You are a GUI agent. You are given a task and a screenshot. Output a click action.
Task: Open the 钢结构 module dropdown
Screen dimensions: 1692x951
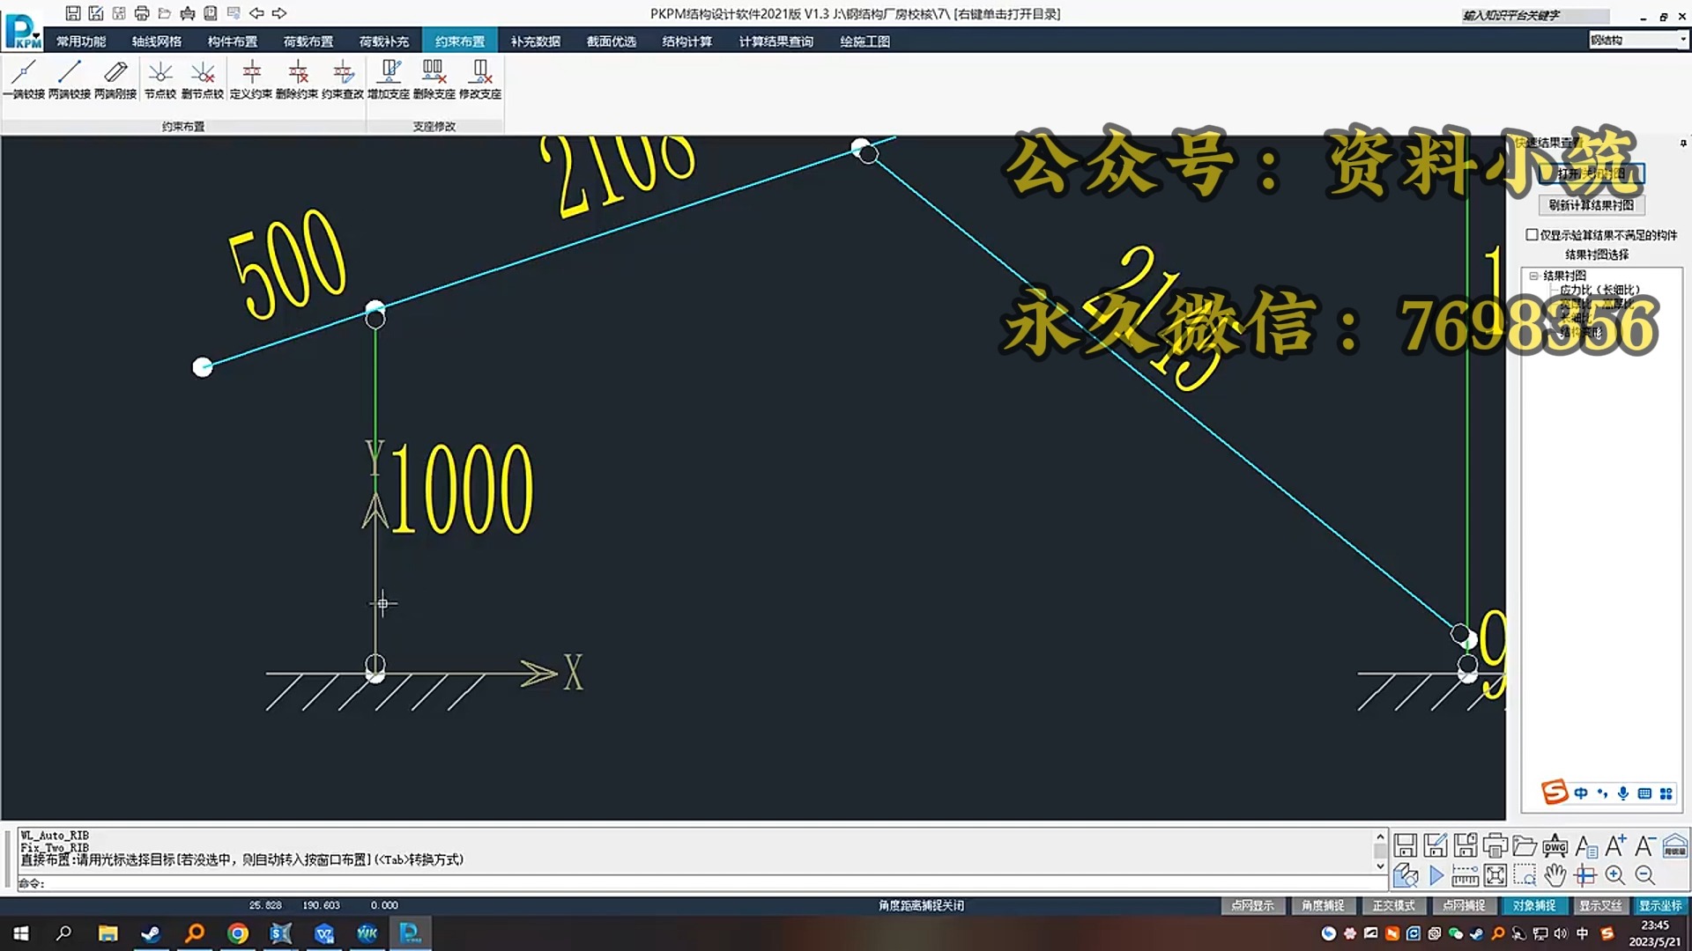(x=1682, y=40)
